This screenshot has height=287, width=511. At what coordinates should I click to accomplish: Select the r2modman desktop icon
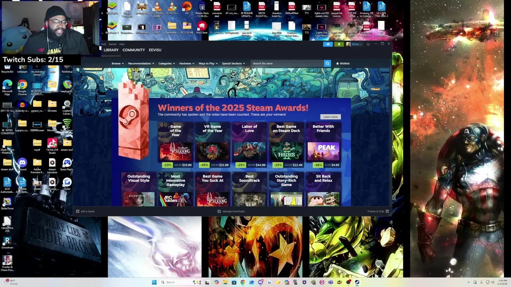(7, 243)
